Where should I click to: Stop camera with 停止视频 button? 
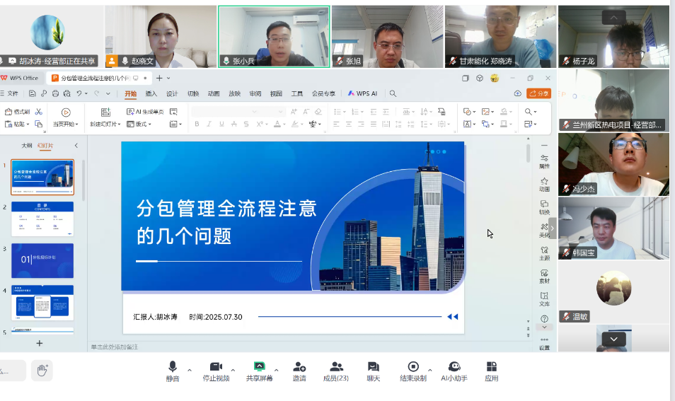216,371
